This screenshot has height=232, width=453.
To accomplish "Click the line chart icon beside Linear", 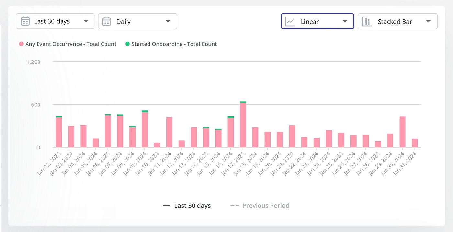I will (x=290, y=22).
